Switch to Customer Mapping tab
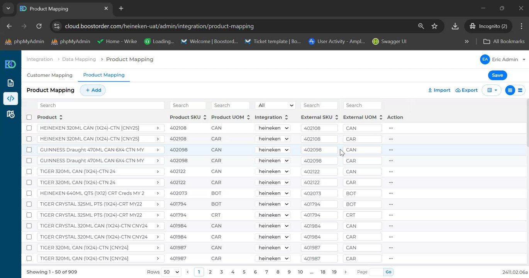The height and width of the screenshot is (278, 529). pos(49,75)
